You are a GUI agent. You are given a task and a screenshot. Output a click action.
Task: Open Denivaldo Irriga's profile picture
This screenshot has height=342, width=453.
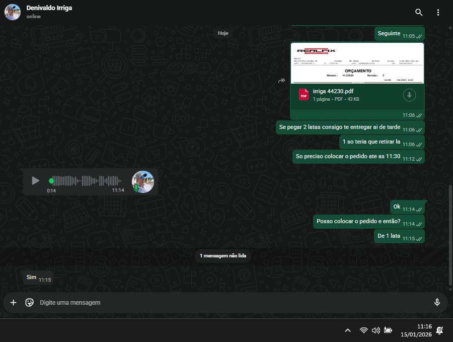coord(13,12)
